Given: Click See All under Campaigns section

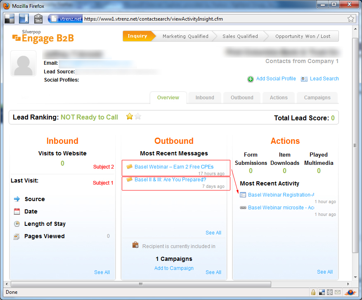Looking at the screenshot, I should coord(213,272).
